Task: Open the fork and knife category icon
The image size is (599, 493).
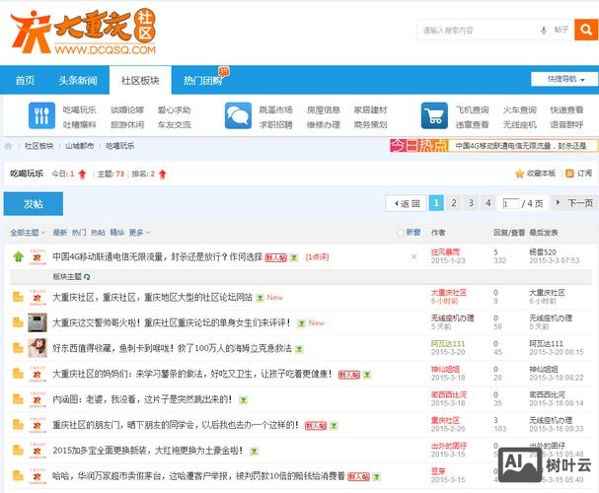Action: (x=41, y=115)
